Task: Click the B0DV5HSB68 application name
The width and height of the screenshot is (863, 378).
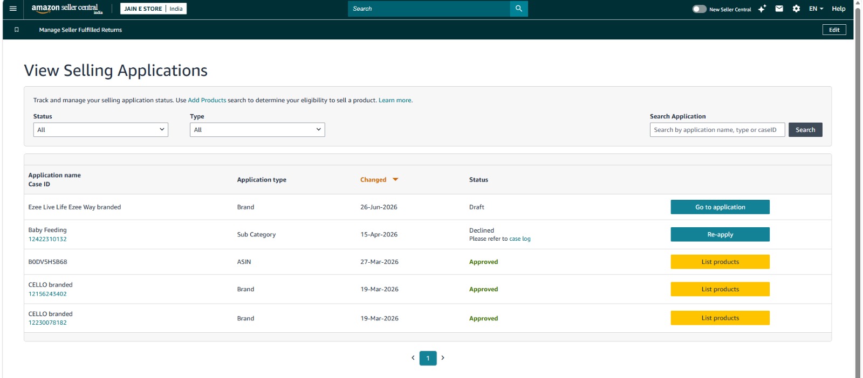Action: (x=48, y=262)
